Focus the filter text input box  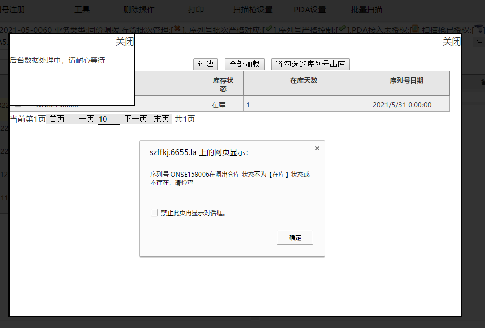(x=164, y=64)
